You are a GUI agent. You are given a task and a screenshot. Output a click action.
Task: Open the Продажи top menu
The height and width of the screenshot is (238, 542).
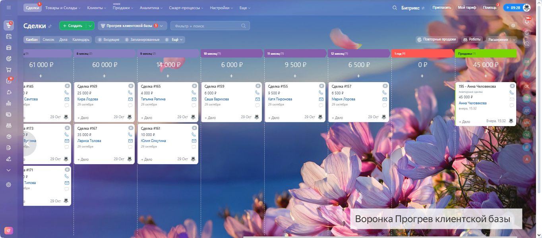tap(124, 8)
